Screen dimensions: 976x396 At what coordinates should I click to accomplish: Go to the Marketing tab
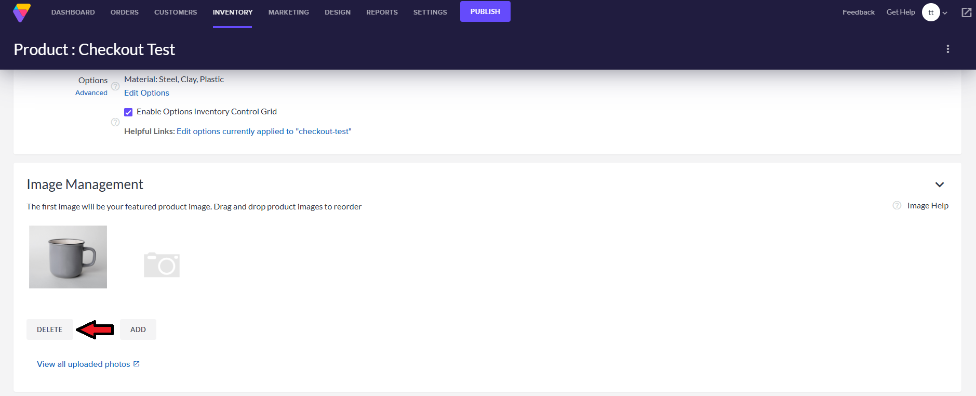click(288, 12)
